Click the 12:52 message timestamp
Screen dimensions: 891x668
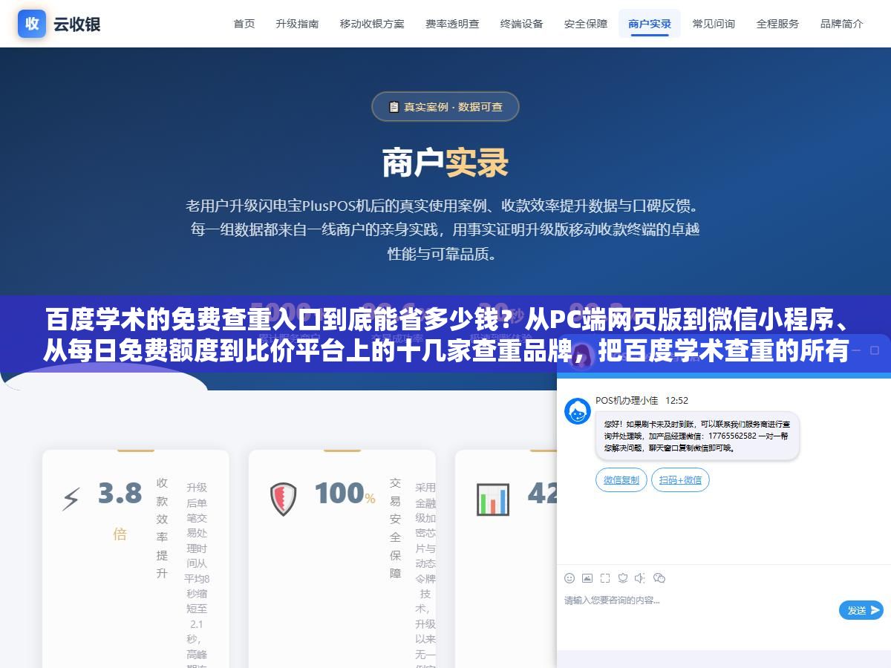coord(676,400)
